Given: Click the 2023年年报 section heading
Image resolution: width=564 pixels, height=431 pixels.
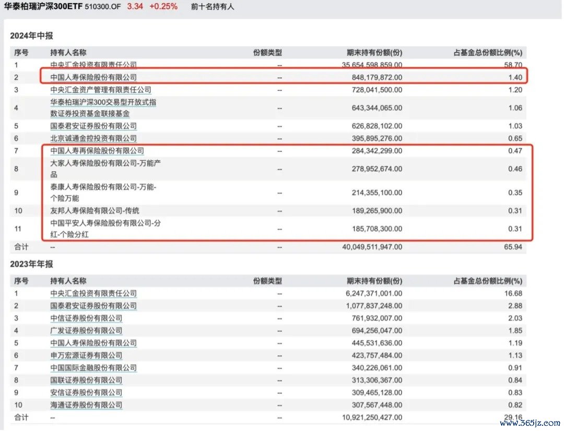Looking at the screenshot, I should (x=32, y=264).
